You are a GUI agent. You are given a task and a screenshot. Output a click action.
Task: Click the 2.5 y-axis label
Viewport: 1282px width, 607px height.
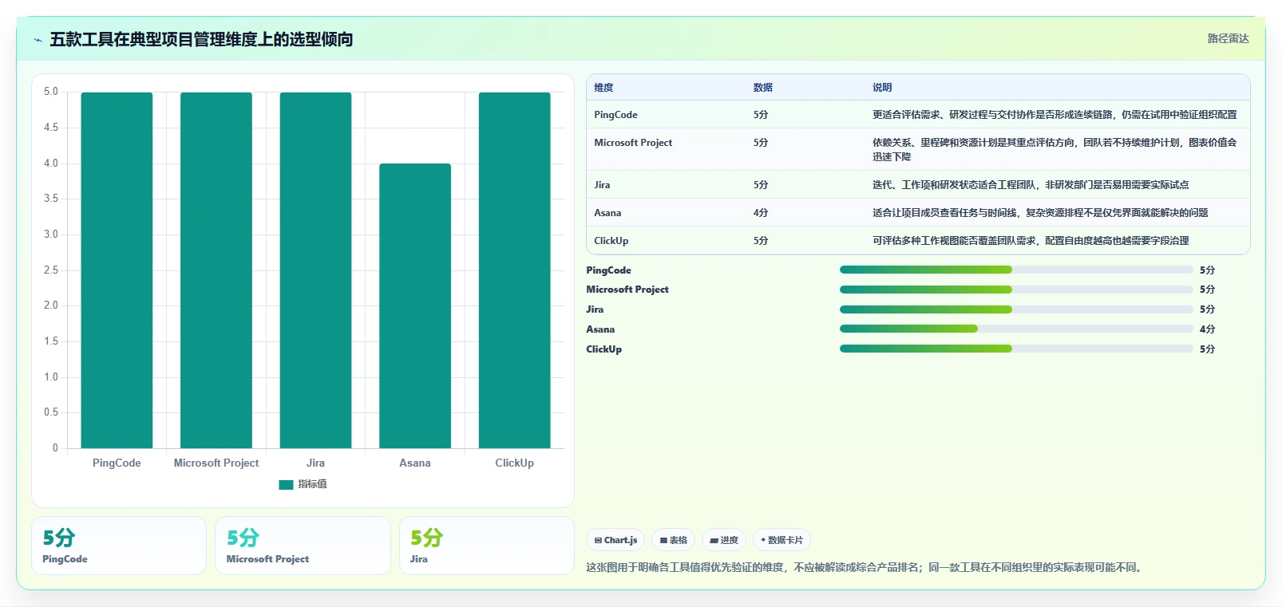(x=51, y=270)
